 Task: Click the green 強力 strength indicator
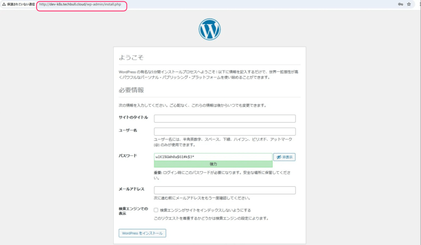point(213,164)
